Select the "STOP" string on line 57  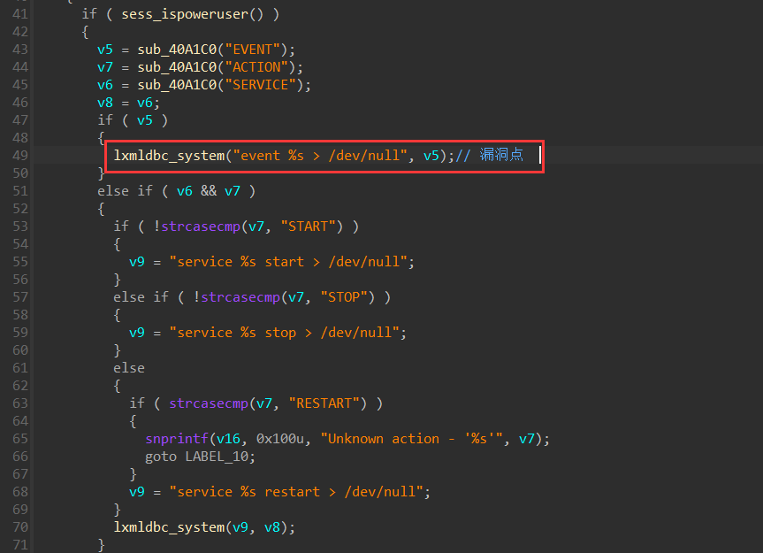[344, 297]
